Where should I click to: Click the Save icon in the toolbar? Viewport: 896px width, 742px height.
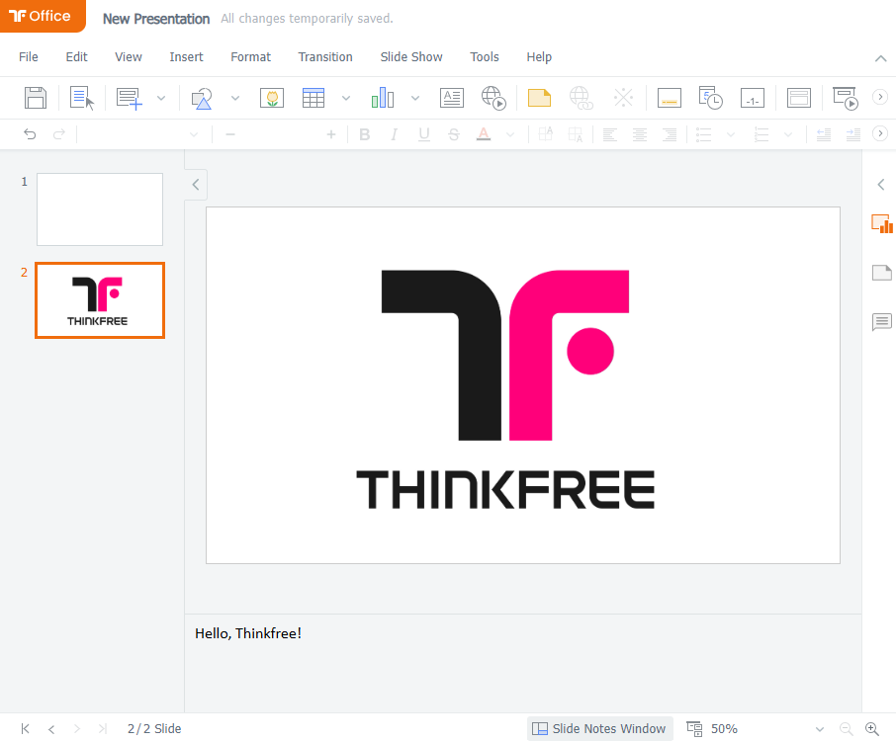tap(36, 98)
